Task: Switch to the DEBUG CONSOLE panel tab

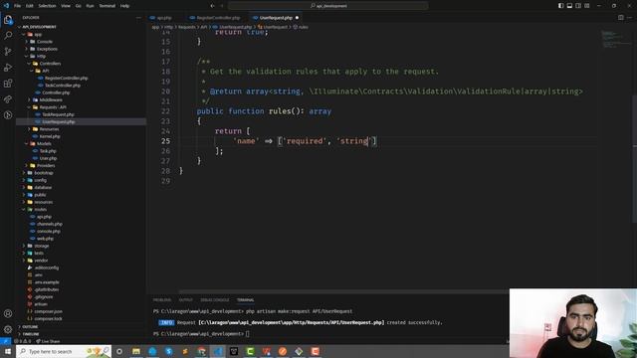Action: tap(215, 300)
